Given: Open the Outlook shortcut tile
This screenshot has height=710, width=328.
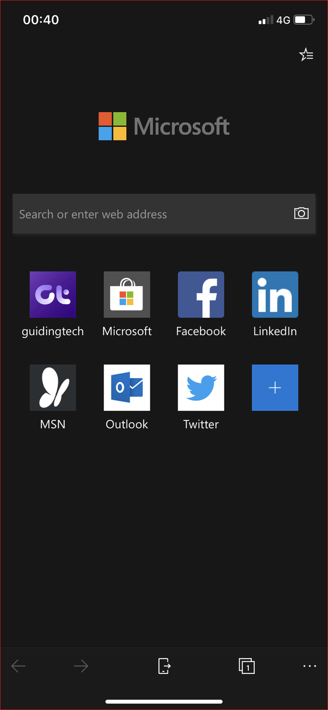Looking at the screenshot, I should 127,388.
